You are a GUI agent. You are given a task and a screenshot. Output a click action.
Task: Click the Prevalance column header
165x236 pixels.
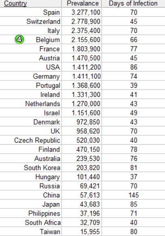(82, 4)
